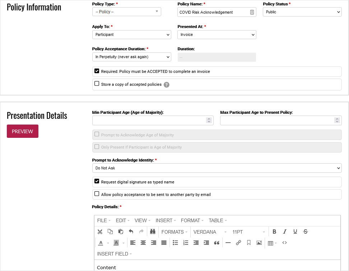The height and width of the screenshot is (271, 349).
Task: Open the Policy Status dropdown
Action: click(302, 12)
